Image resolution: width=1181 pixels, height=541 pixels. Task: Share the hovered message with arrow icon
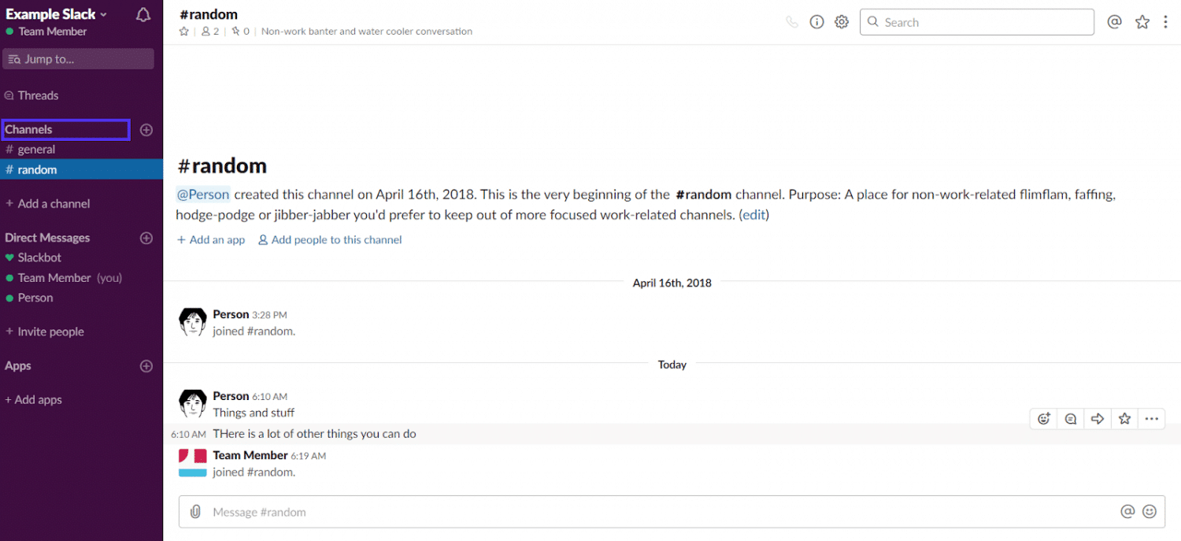1098,419
